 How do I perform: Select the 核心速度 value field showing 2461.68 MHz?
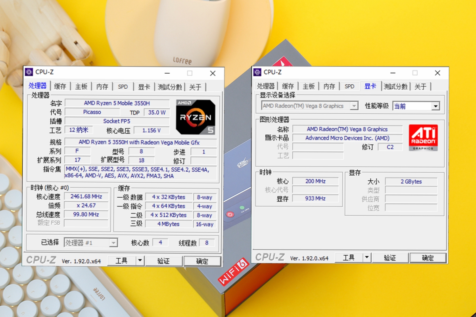point(86,196)
